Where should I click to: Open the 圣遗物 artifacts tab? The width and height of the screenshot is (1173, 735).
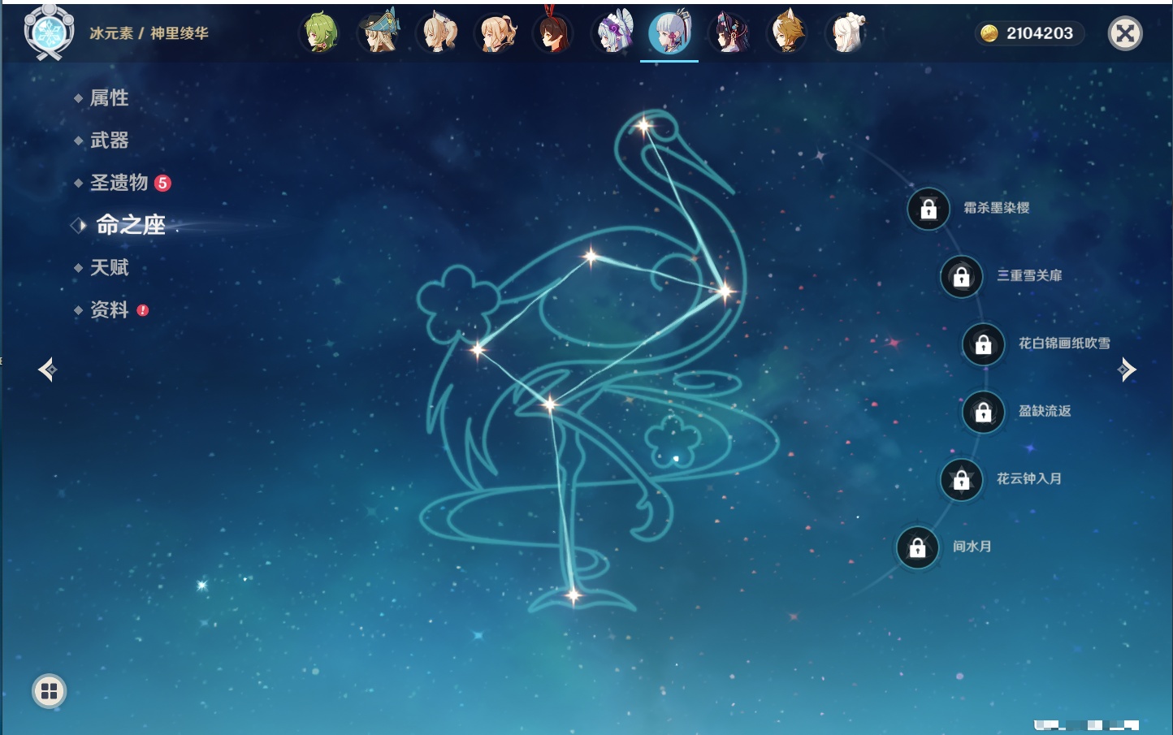pyautogui.click(x=119, y=183)
